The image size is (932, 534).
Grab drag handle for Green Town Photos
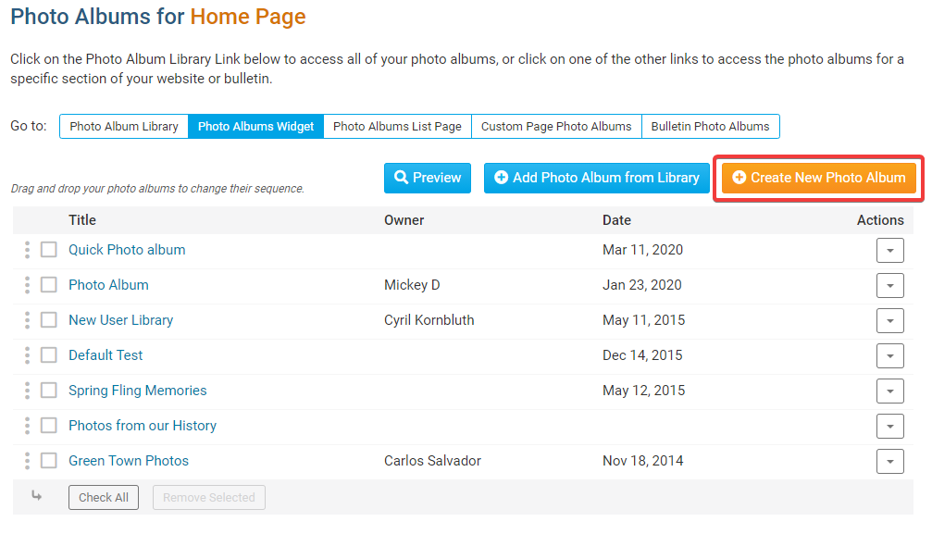[27, 461]
